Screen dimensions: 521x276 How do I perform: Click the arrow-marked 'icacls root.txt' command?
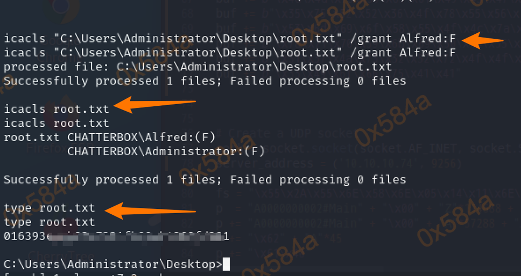[x=57, y=109]
